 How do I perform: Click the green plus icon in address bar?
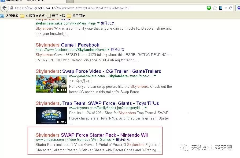[x=209, y=8]
